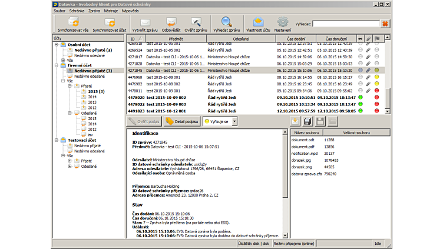Collapse the Firemní účet tree node

tap(56, 65)
